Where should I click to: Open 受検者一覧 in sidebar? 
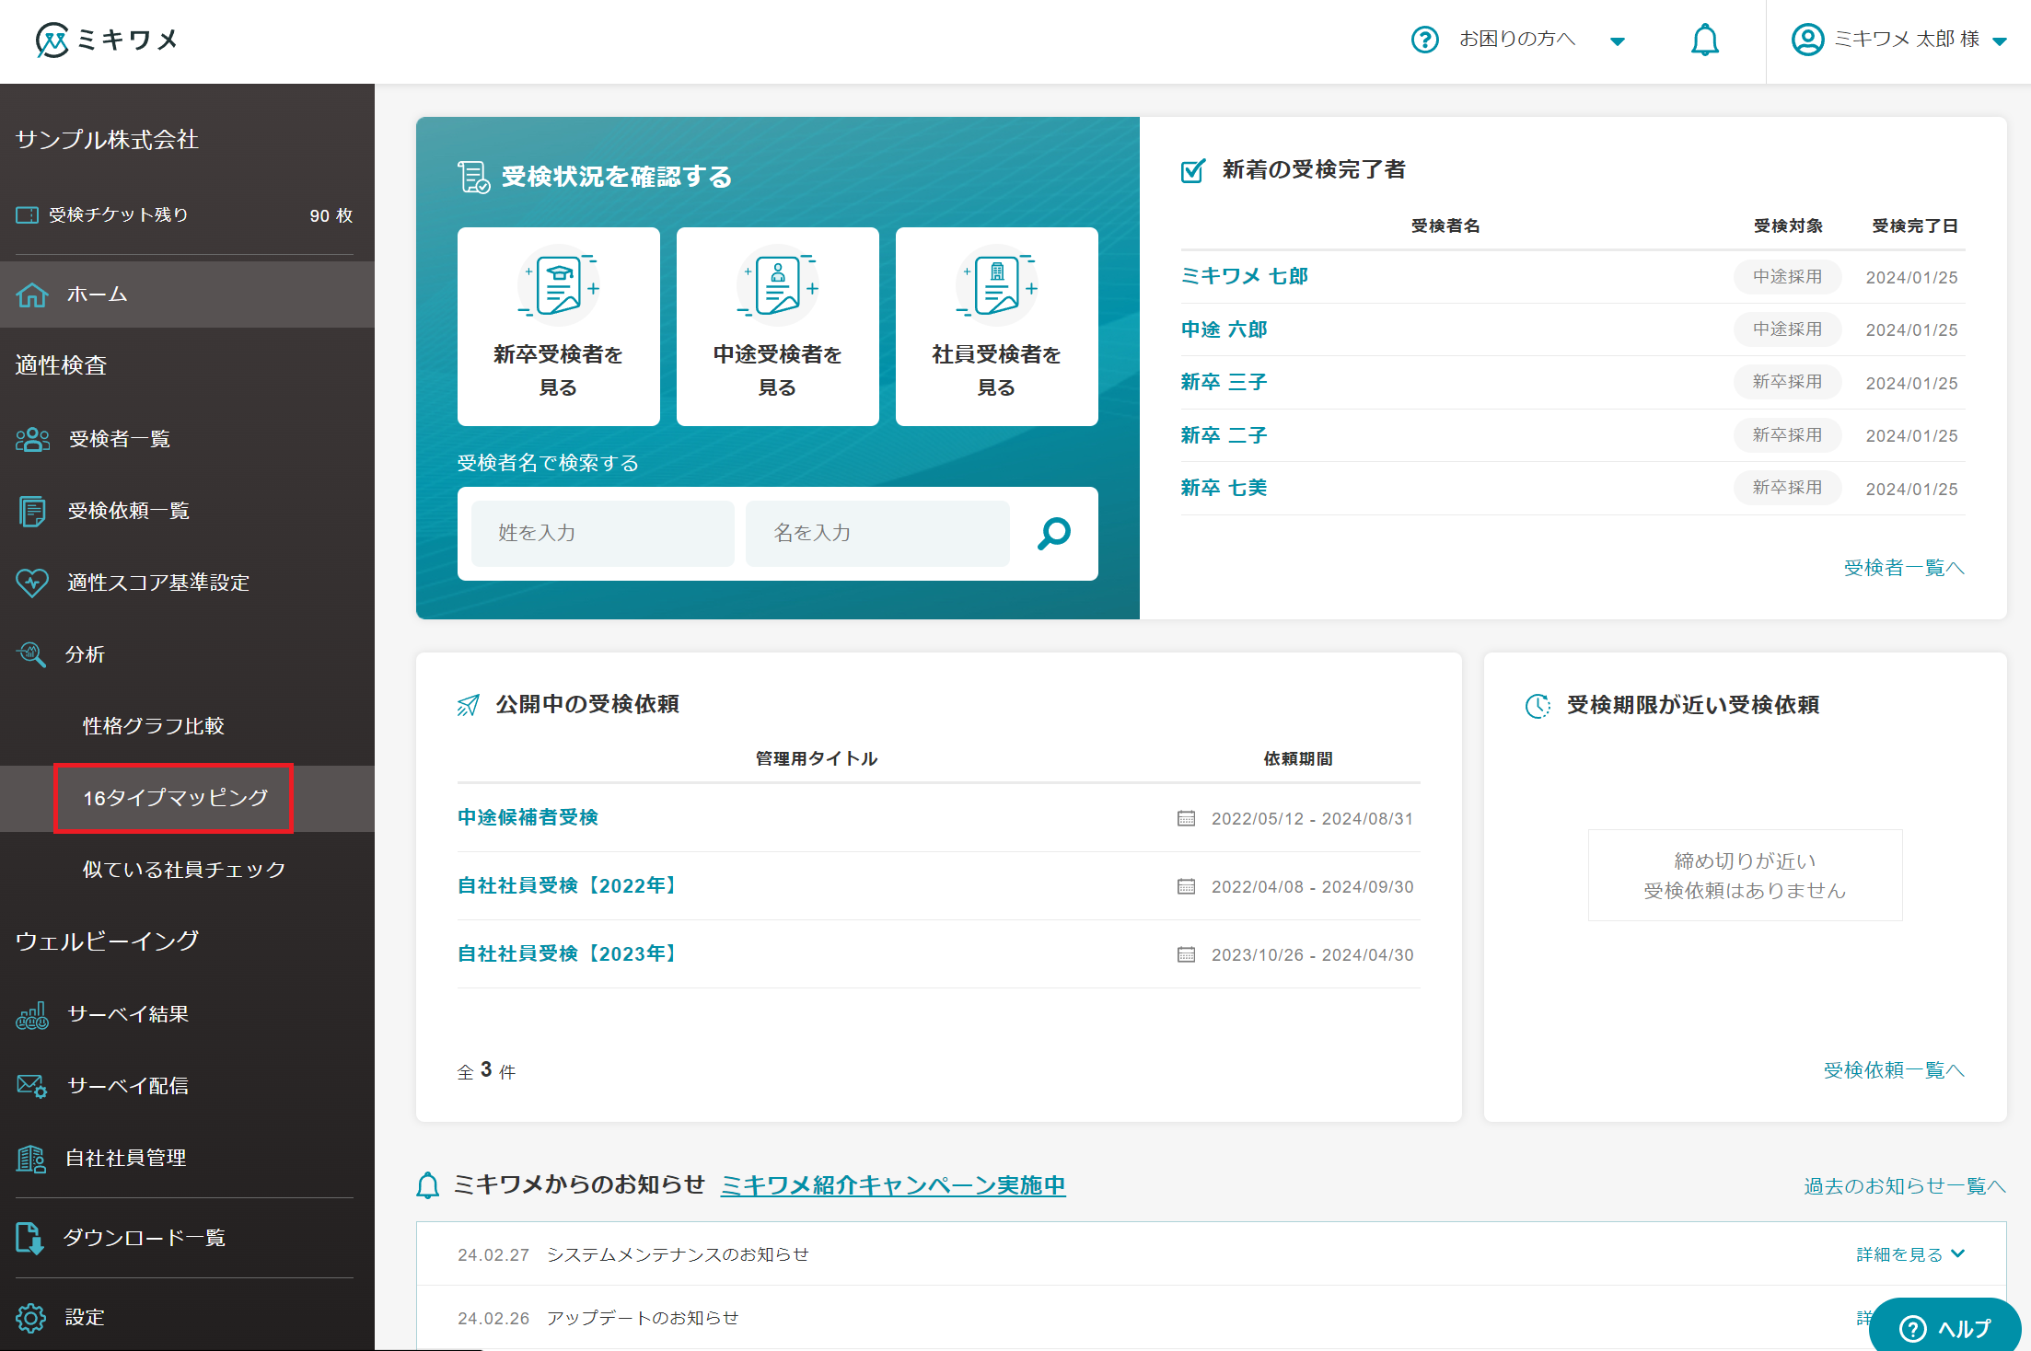coord(119,439)
